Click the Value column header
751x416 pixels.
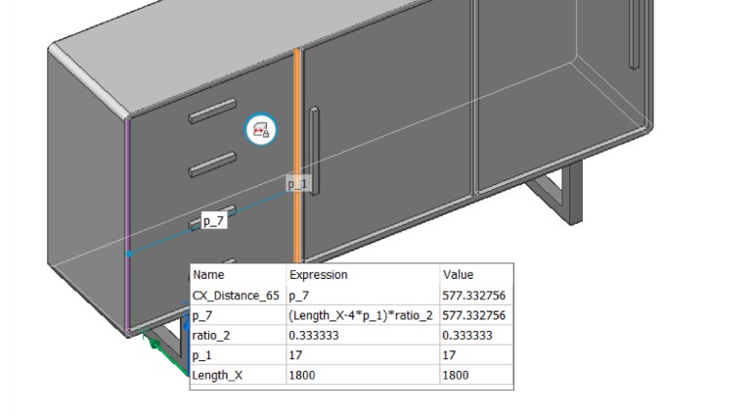(476, 275)
